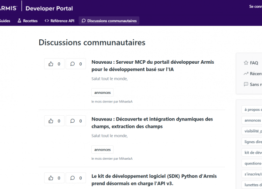Open comments on the Serveur MCP post
262x189 pixels.
point(76,64)
